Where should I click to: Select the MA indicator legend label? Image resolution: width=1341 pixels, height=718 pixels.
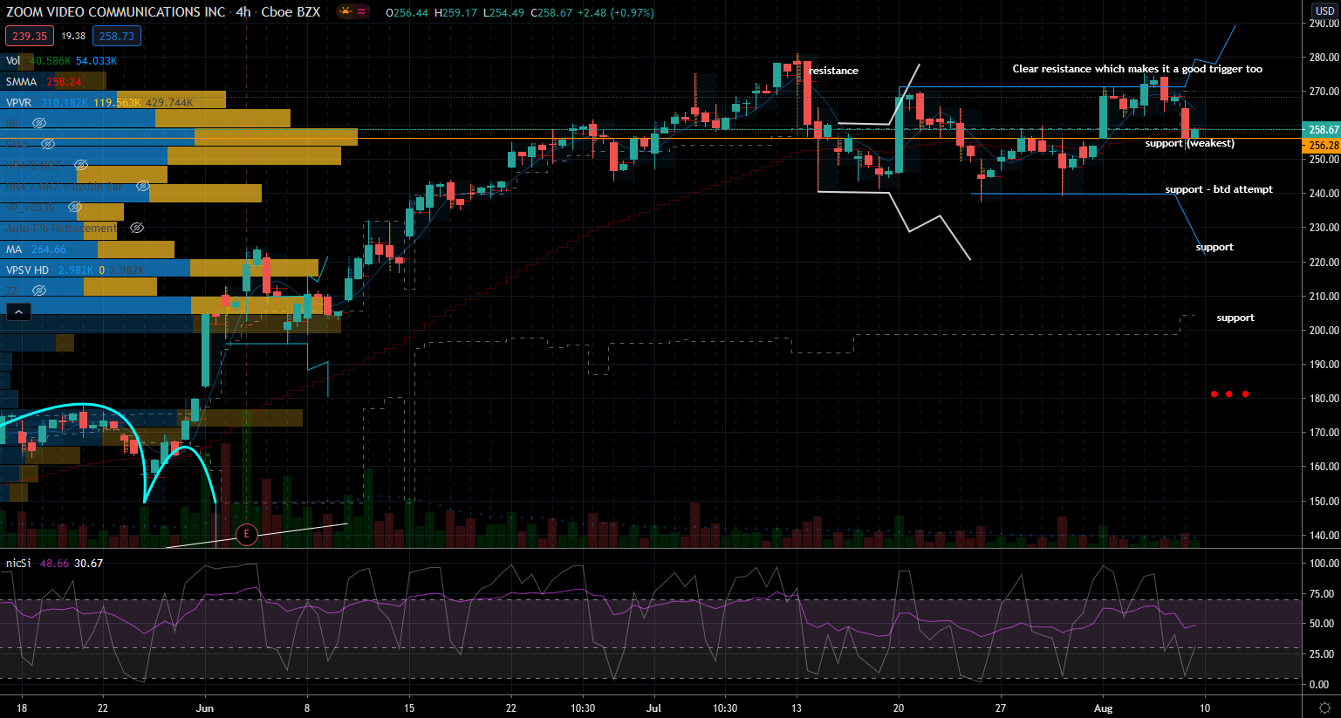tap(14, 249)
